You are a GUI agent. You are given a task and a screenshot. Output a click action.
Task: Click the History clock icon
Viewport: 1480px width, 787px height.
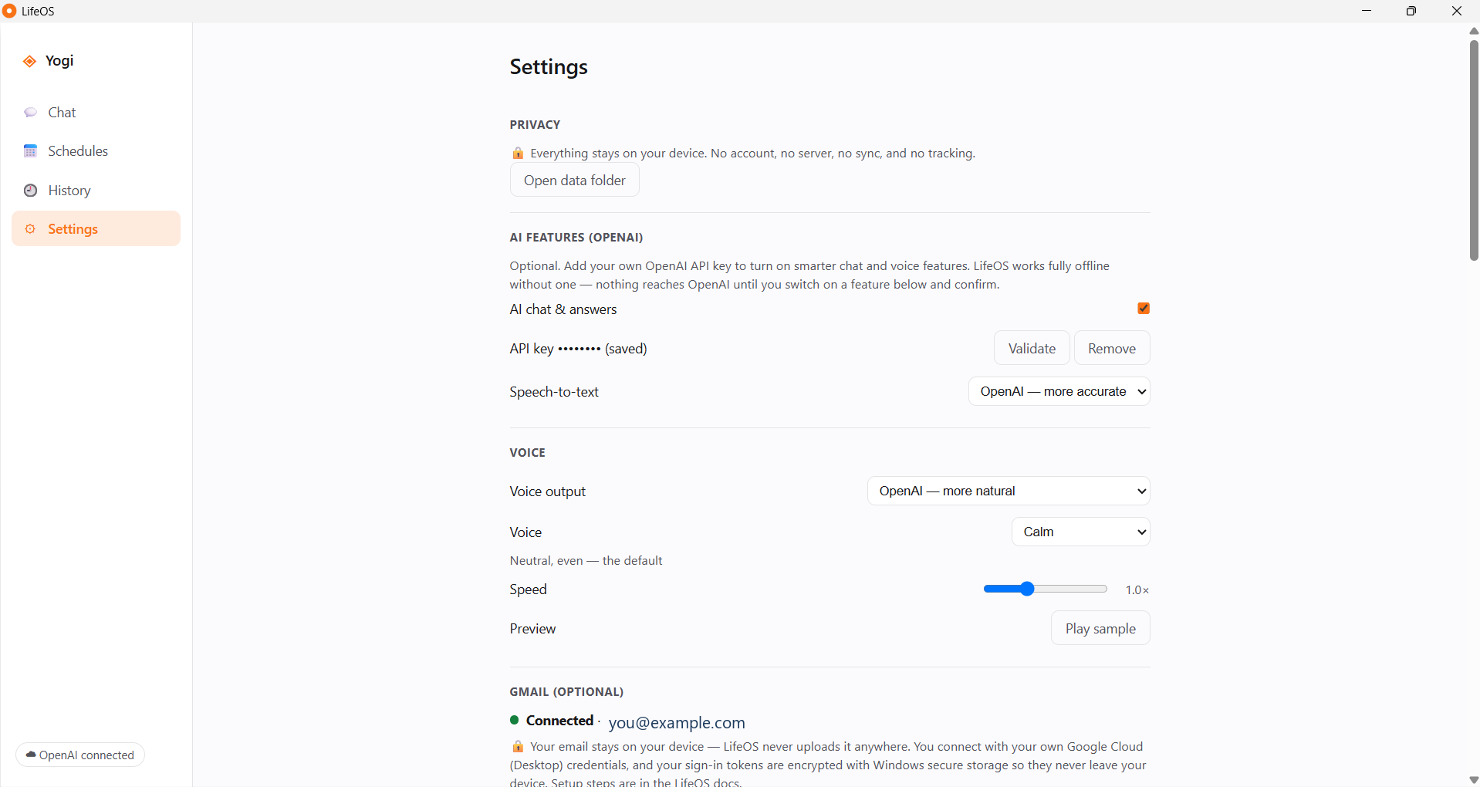point(30,191)
